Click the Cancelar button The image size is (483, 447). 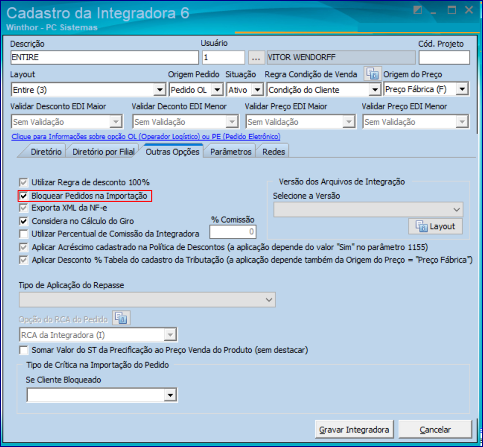point(435,430)
